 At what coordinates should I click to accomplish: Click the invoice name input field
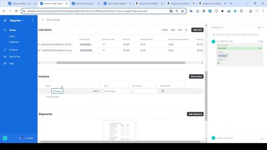pos(57,91)
